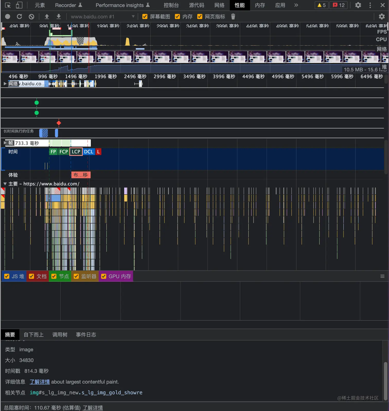This screenshot has height=411, width=389.
Task: Clear the recording with the clear icon
Action: [31, 17]
